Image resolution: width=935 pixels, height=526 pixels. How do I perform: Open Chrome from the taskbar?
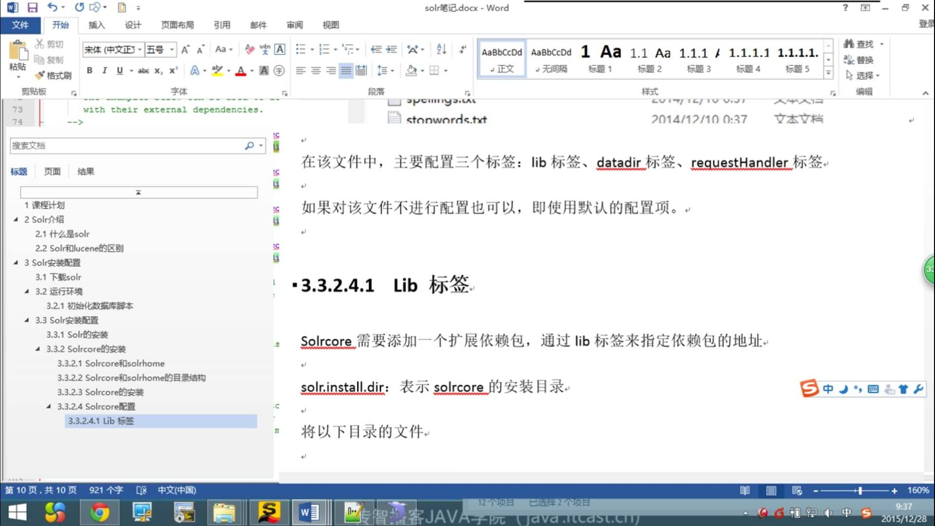[x=99, y=512]
